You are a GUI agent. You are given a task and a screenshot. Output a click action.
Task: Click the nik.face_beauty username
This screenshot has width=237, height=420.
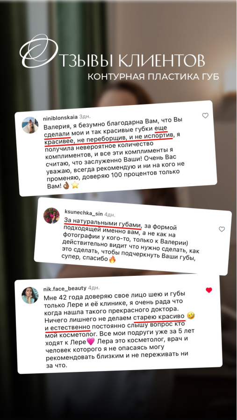pyautogui.click(x=65, y=288)
